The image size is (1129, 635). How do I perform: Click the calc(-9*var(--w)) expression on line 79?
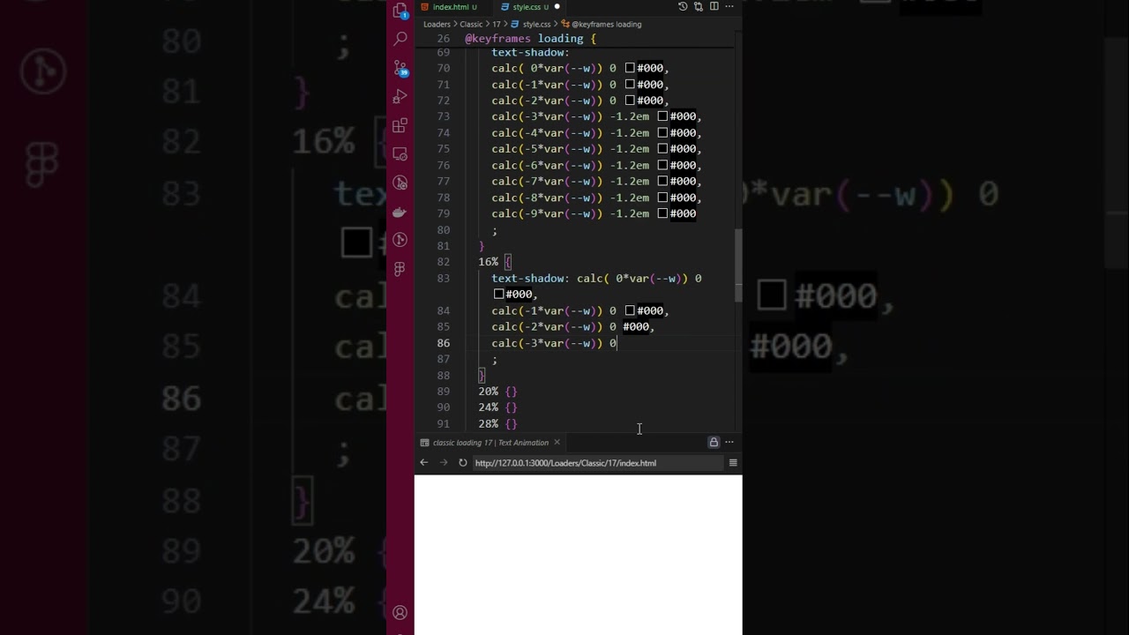[x=547, y=213]
